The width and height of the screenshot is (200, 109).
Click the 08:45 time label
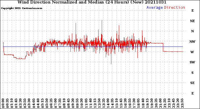coord(69,103)
